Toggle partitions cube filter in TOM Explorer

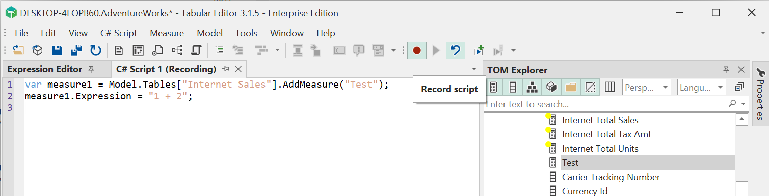click(x=551, y=87)
